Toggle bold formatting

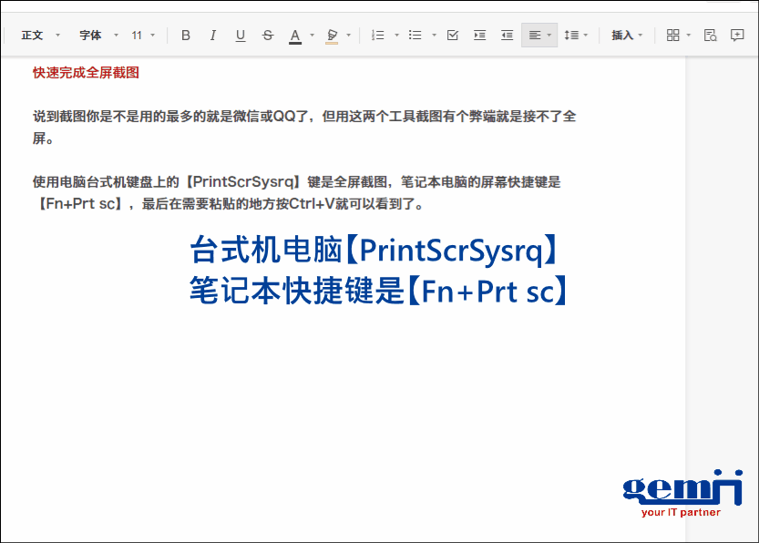point(186,36)
